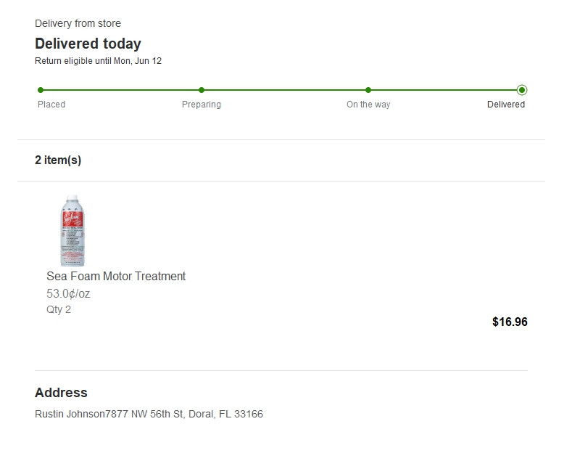Click the Doral, FL delivery address line
The width and height of the screenshot is (580, 469).
pyautogui.click(x=149, y=414)
